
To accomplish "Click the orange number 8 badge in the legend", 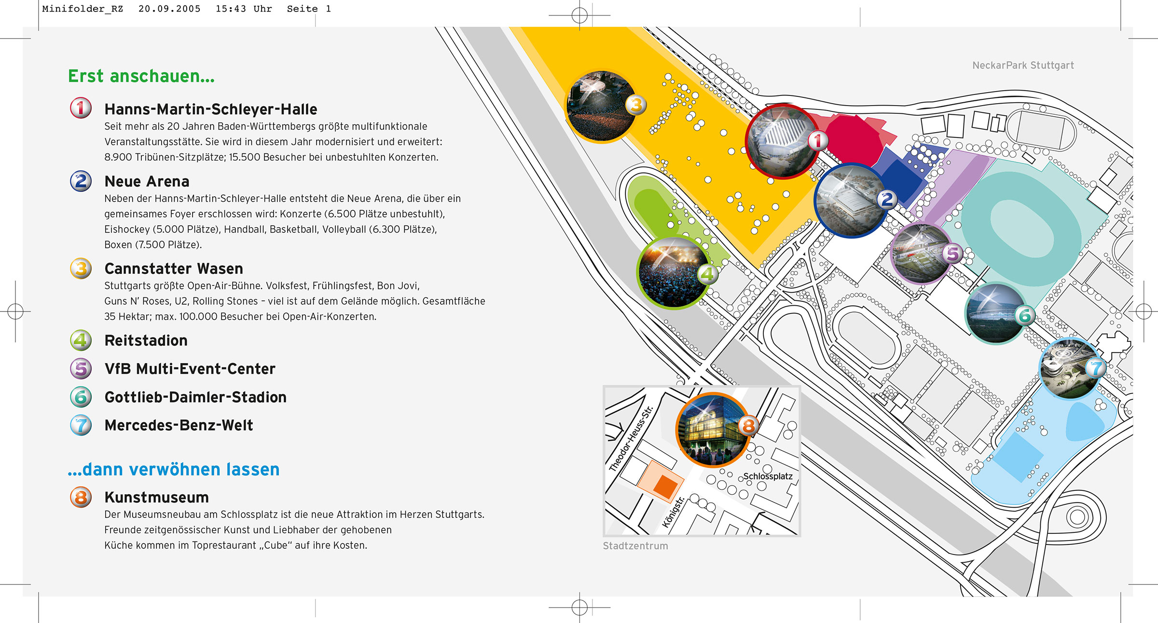I will [81, 497].
